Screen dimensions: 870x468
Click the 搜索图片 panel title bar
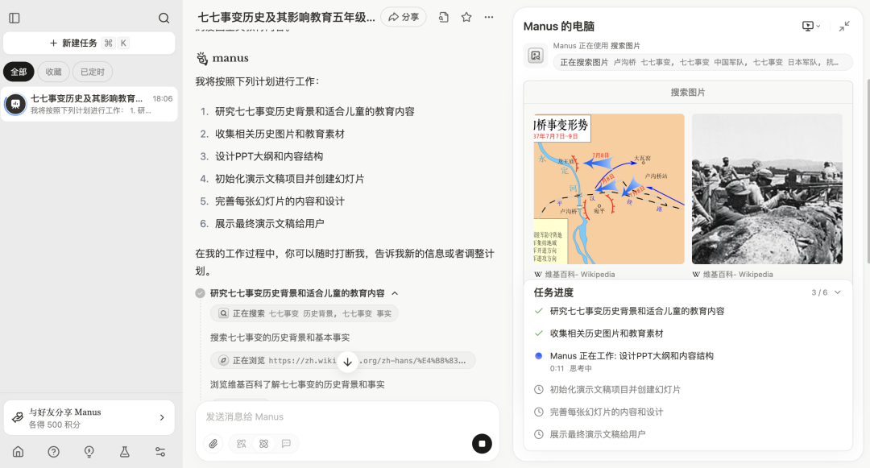(688, 93)
